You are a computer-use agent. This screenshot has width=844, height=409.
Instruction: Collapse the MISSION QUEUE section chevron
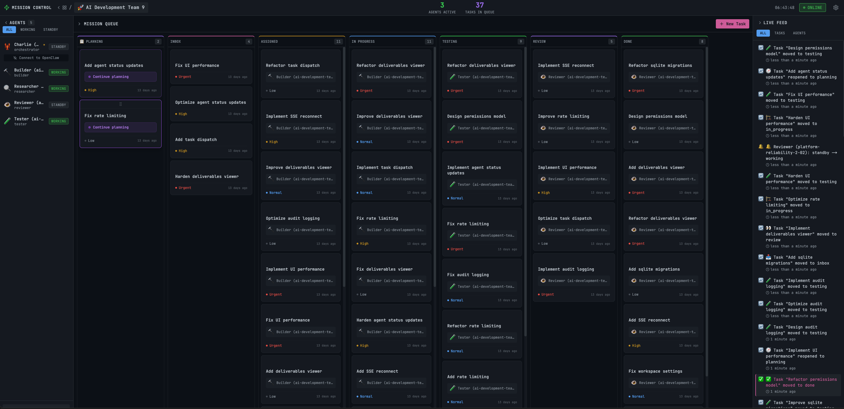click(x=79, y=24)
